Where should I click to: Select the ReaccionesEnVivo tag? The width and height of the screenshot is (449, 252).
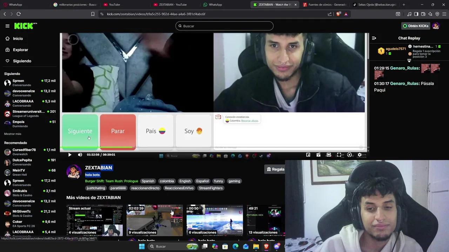[179, 188]
